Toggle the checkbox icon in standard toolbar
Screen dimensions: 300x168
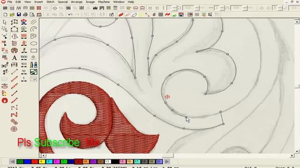point(112,14)
